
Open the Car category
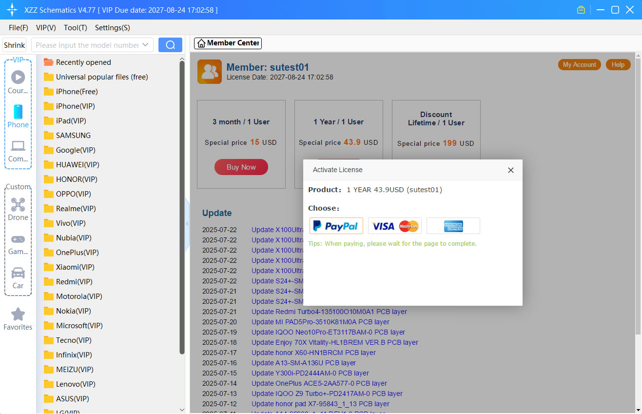tap(18, 278)
